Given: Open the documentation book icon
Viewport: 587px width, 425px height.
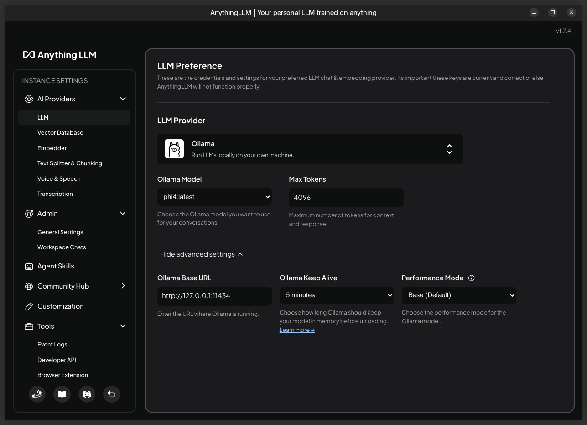Looking at the screenshot, I should click(62, 394).
